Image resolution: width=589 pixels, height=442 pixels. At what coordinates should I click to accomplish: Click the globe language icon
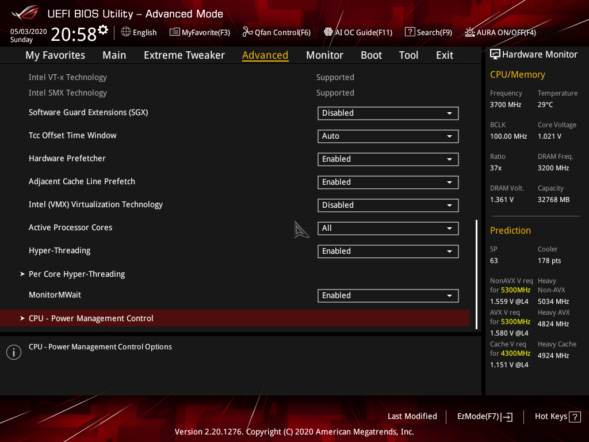[x=126, y=32]
